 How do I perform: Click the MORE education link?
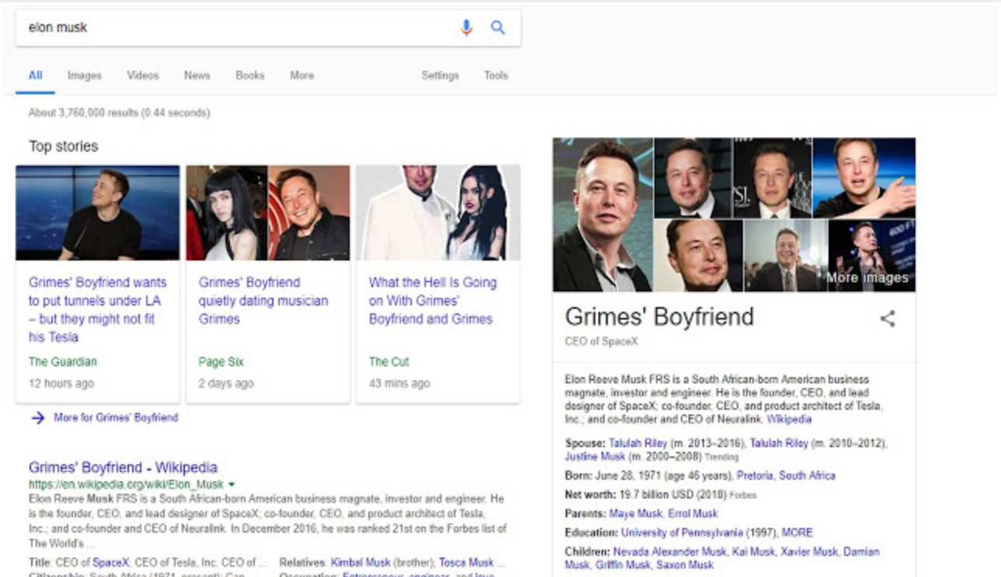pos(797,533)
